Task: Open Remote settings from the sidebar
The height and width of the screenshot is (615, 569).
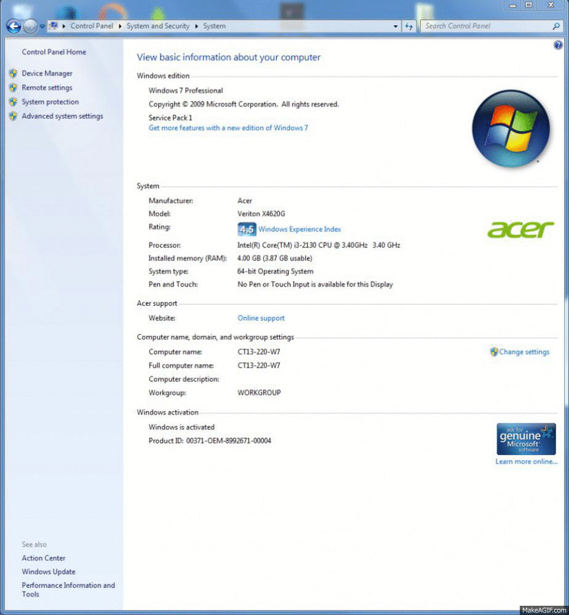Action: pyautogui.click(x=47, y=88)
